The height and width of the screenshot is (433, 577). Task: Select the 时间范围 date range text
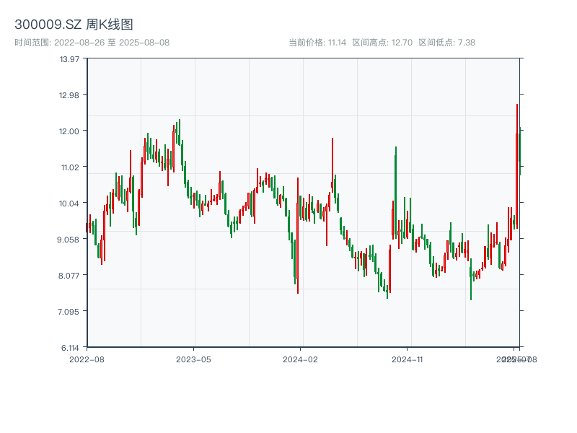[x=92, y=43]
